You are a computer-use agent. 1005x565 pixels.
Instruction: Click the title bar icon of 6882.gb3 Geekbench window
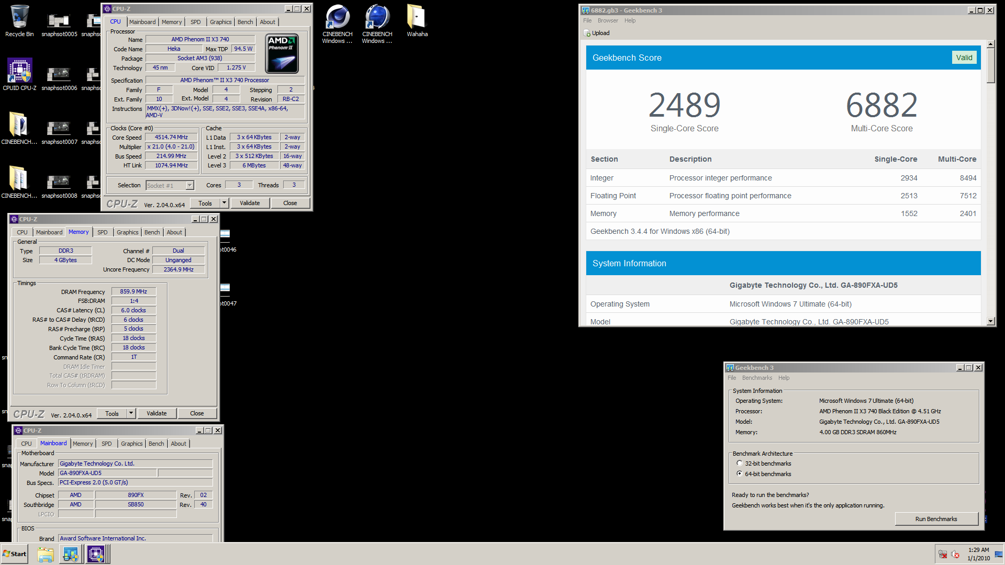(586, 10)
